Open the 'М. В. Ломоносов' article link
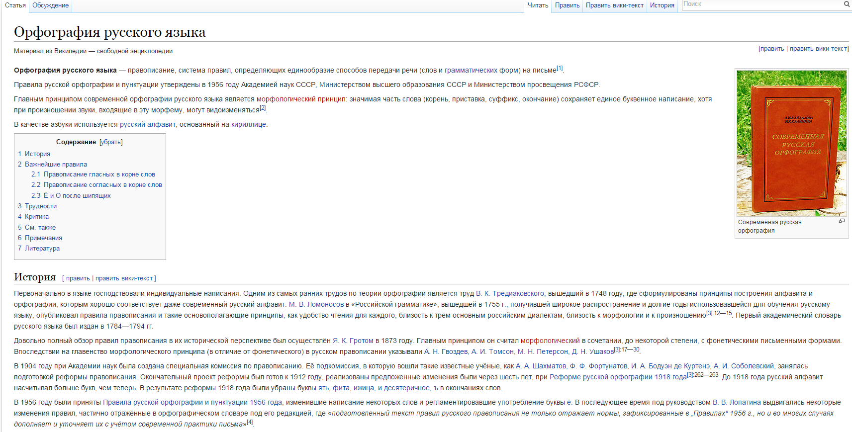 click(316, 305)
